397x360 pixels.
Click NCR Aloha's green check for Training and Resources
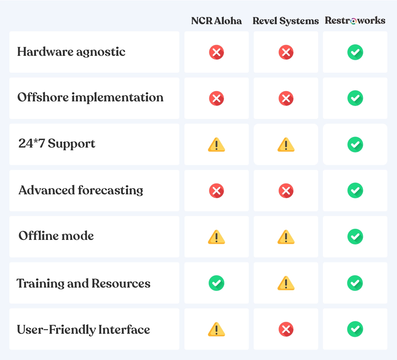216,283
